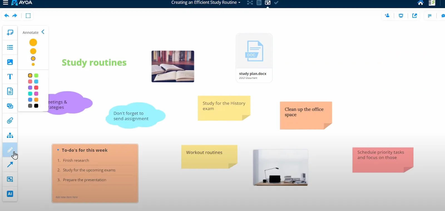Click the undo arrow in toolbar
The image size is (445, 211).
(x=7, y=16)
